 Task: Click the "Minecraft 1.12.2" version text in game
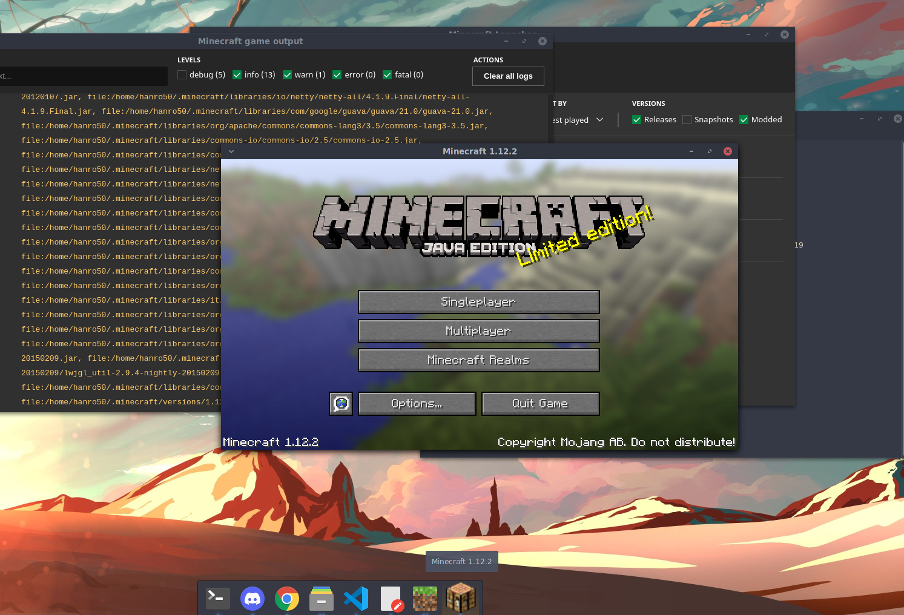coord(271,442)
